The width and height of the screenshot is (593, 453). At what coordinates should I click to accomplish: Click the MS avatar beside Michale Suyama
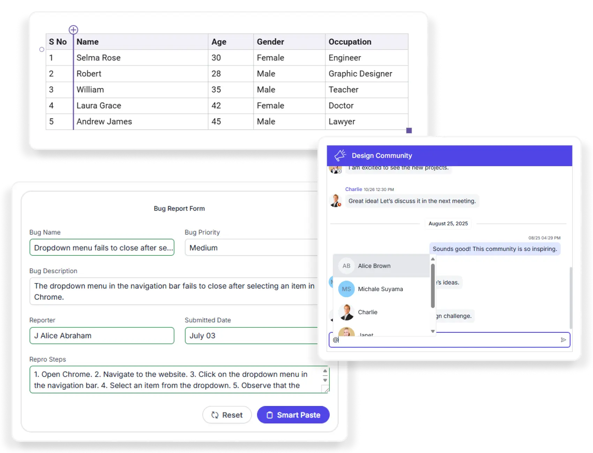[346, 289]
